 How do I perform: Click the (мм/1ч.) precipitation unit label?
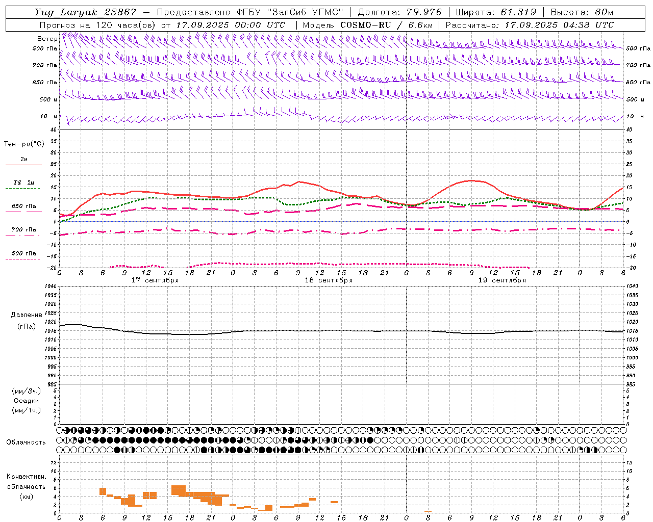pyautogui.click(x=27, y=410)
